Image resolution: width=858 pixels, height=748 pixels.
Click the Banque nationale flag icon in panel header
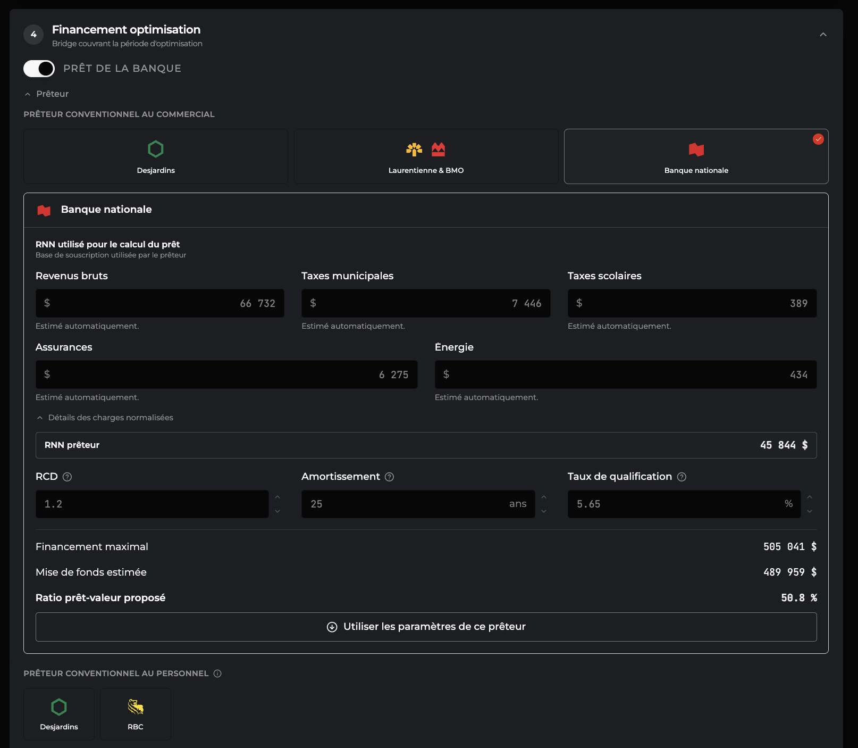click(x=44, y=211)
